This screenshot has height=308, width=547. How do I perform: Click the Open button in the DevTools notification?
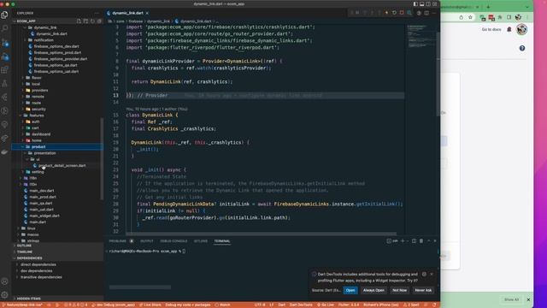pos(350,290)
